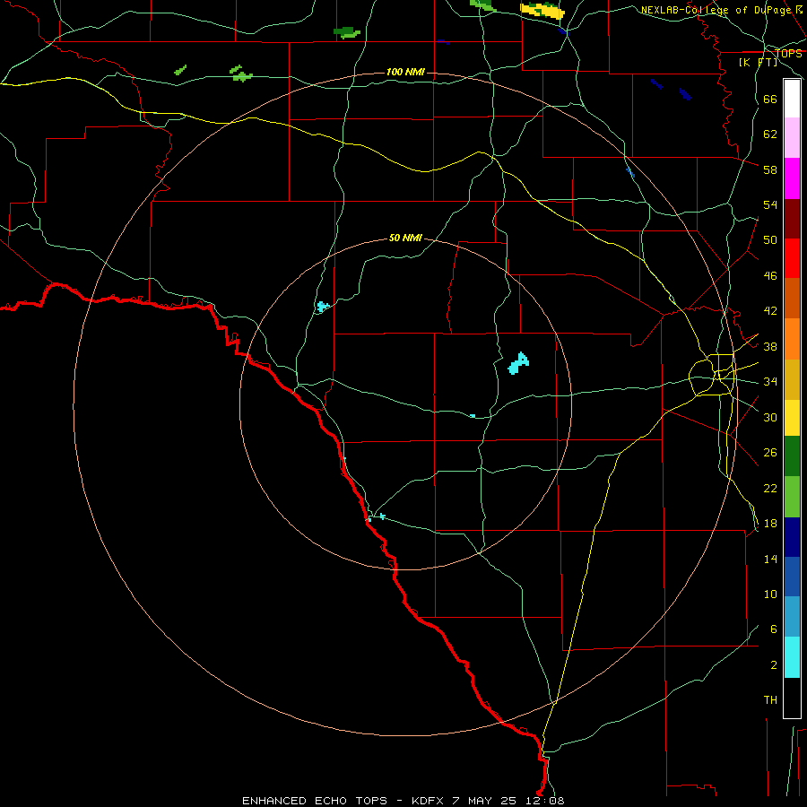Click the cyan echo on the 50 NMI ring's northwest edge
Viewport: 807px width, 807px height.
point(323,307)
